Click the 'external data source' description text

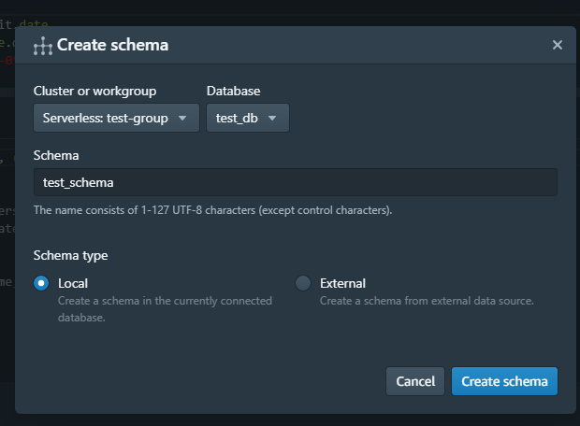click(x=427, y=301)
